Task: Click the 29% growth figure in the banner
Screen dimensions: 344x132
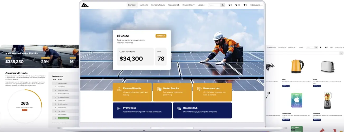Action: 45,62
